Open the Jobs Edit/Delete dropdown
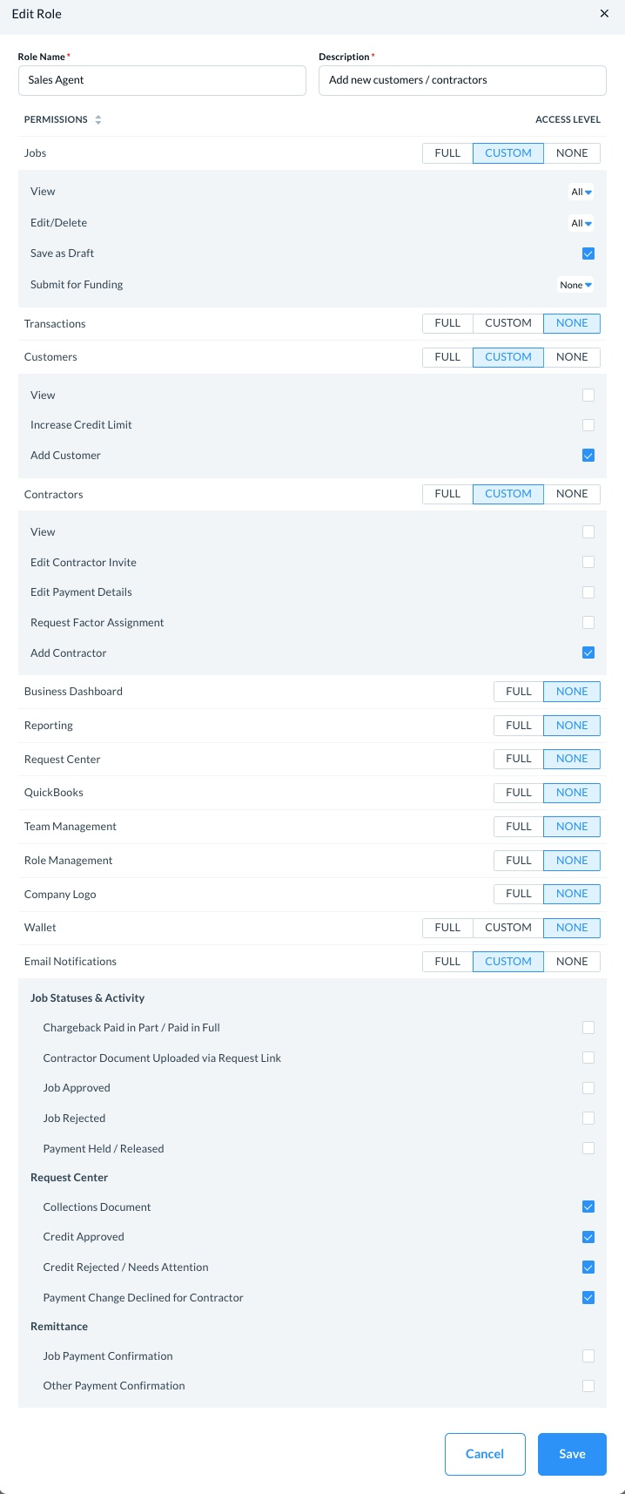The width and height of the screenshot is (625, 1494). 581,223
